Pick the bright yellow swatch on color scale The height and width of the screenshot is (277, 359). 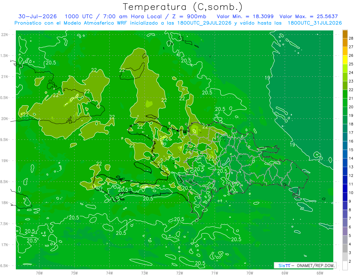pyautogui.click(x=345, y=60)
